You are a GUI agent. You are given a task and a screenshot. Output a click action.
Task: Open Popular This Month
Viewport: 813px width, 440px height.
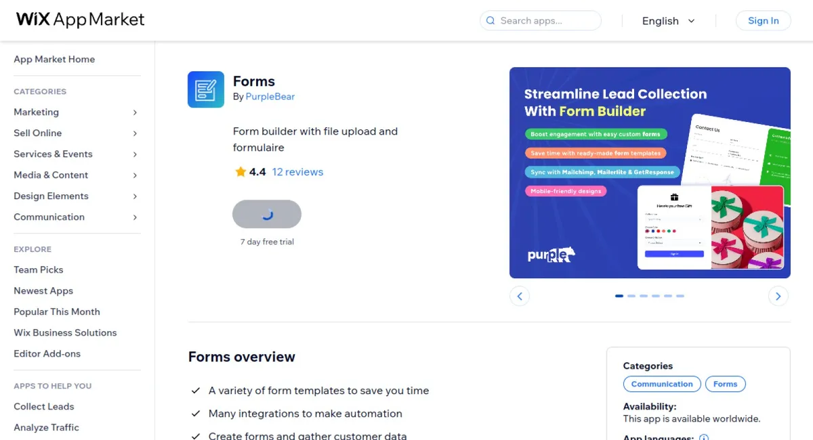click(57, 312)
